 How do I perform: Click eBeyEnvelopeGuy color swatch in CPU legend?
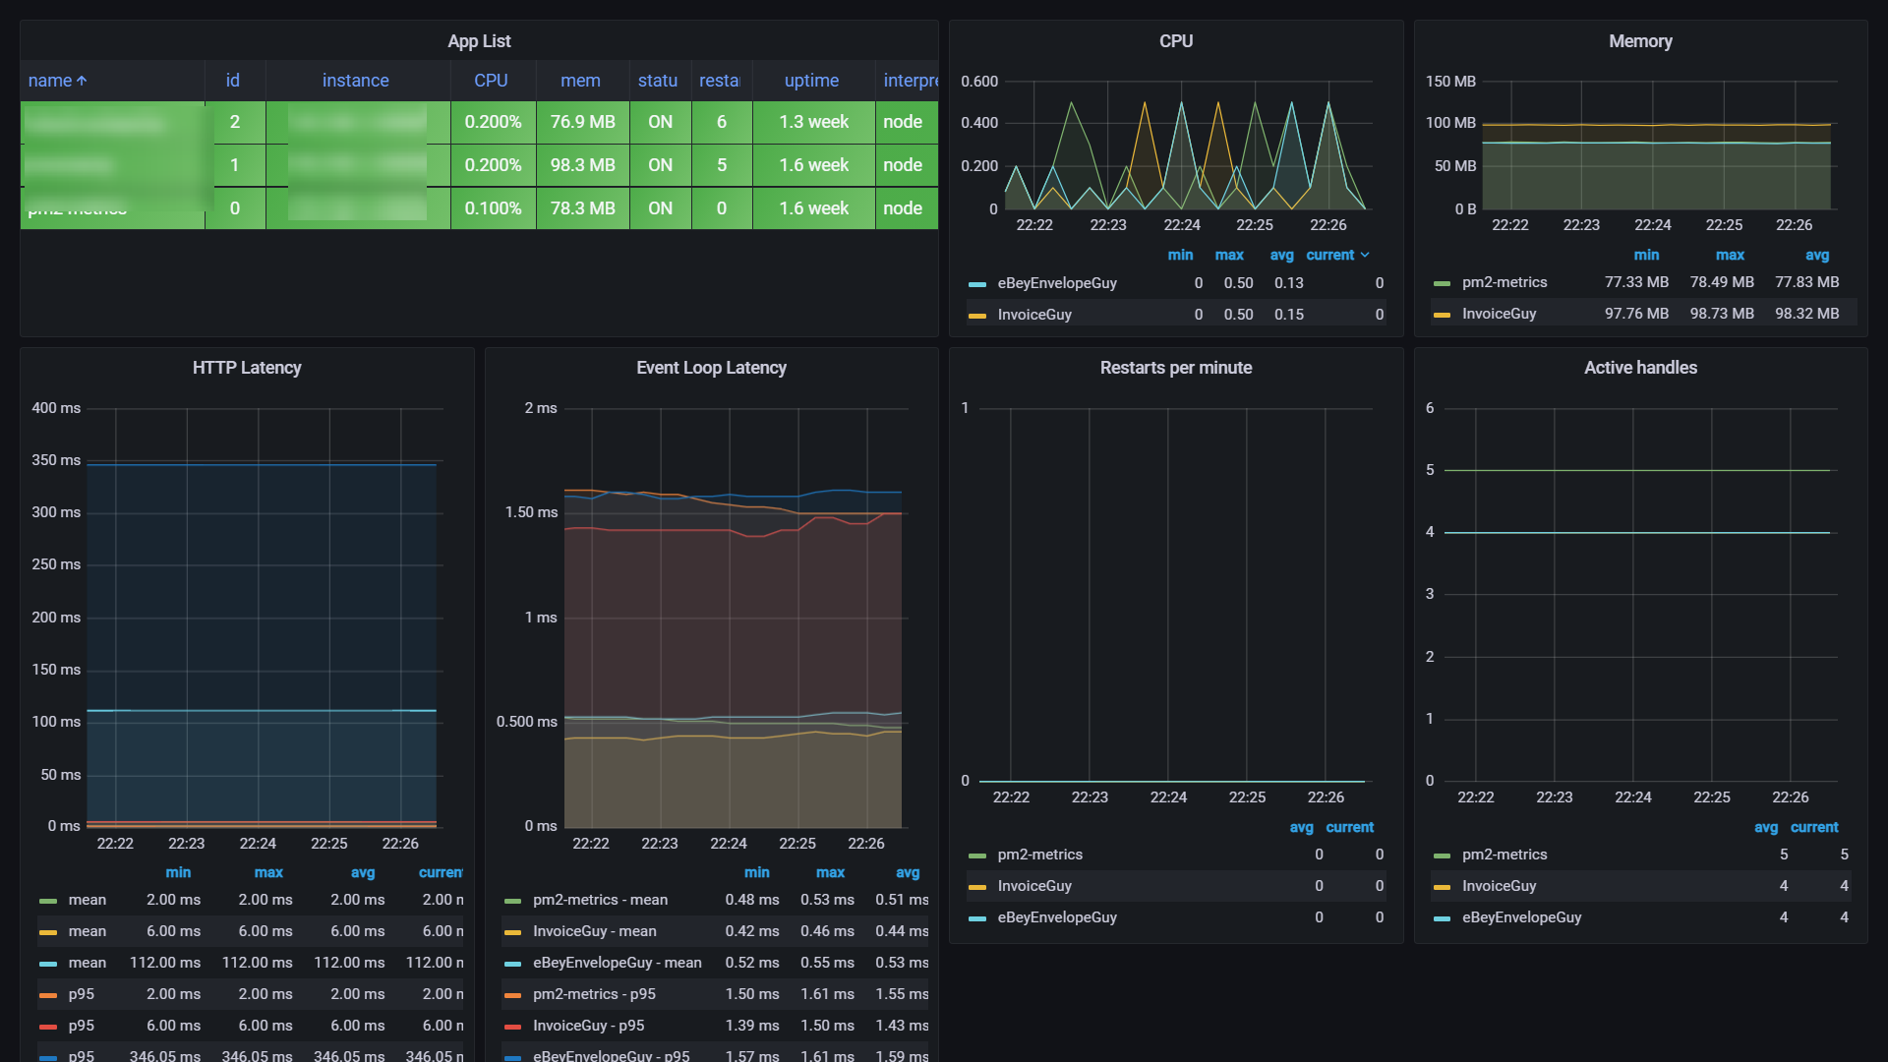click(x=976, y=284)
